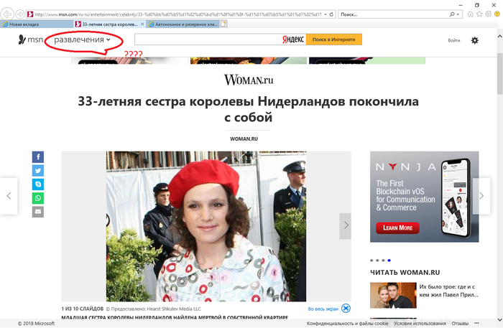Viewport: 503px width, 328px height.
Task: Click Во весь экран fullscreen link
Action: 323,309
